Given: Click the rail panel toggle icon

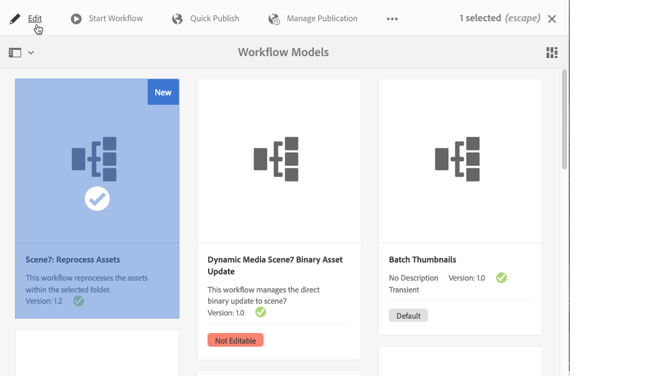Looking at the screenshot, I should (x=15, y=52).
